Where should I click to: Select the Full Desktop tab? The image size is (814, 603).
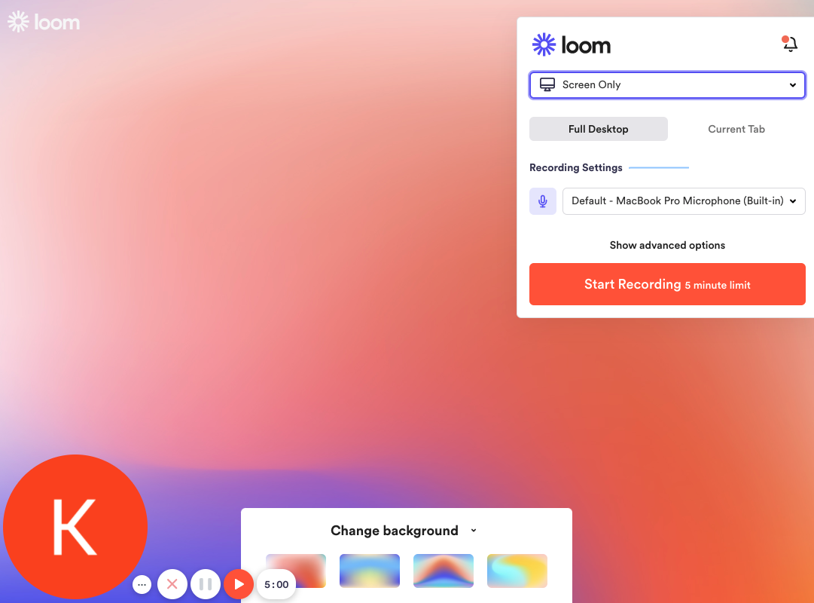(x=598, y=129)
